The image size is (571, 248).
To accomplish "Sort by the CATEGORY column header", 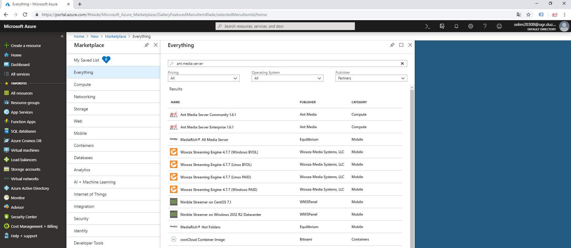I will 359,102.
